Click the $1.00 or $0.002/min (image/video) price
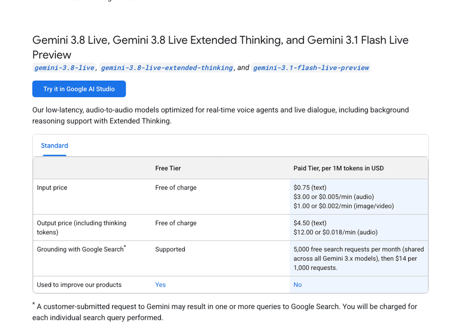475x327 pixels. click(x=343, y=206)
